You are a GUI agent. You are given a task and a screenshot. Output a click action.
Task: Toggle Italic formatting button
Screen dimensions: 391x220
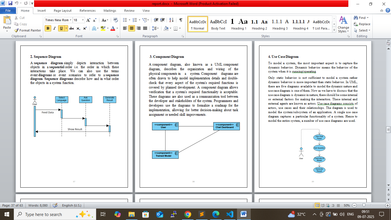point(54,28)
